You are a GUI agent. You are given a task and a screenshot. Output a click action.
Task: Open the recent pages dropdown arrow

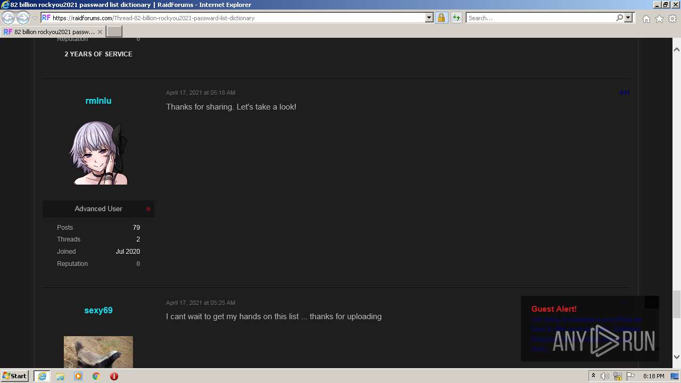[35, 18]
